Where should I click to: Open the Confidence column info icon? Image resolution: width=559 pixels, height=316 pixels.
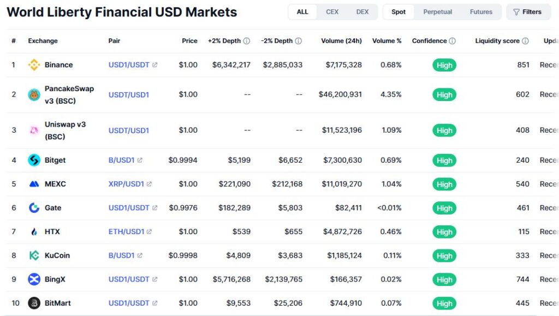[x=452, y=40]
